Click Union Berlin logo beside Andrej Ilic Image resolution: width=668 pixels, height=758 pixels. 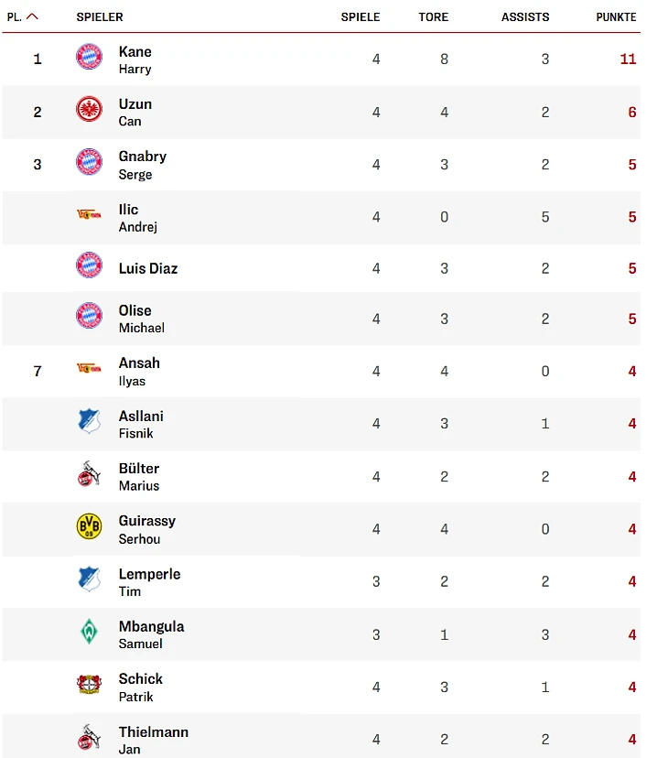pyautogui.click(x=89, y=214)
